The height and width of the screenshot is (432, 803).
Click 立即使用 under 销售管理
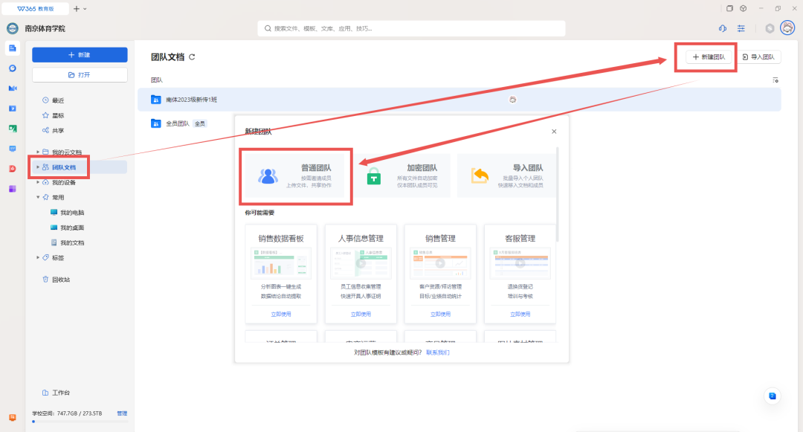(x=440, y=314)
